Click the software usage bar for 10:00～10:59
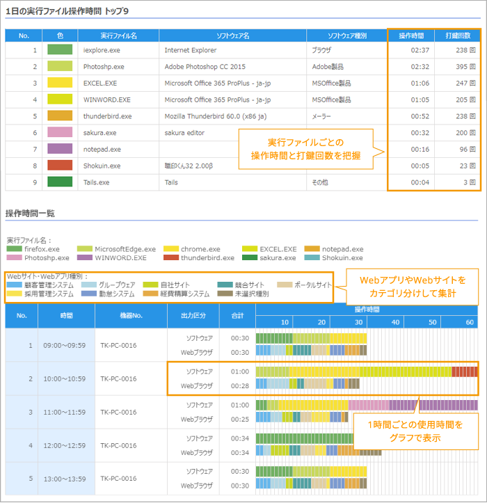487x503 pixels. [x=367, y=372]
